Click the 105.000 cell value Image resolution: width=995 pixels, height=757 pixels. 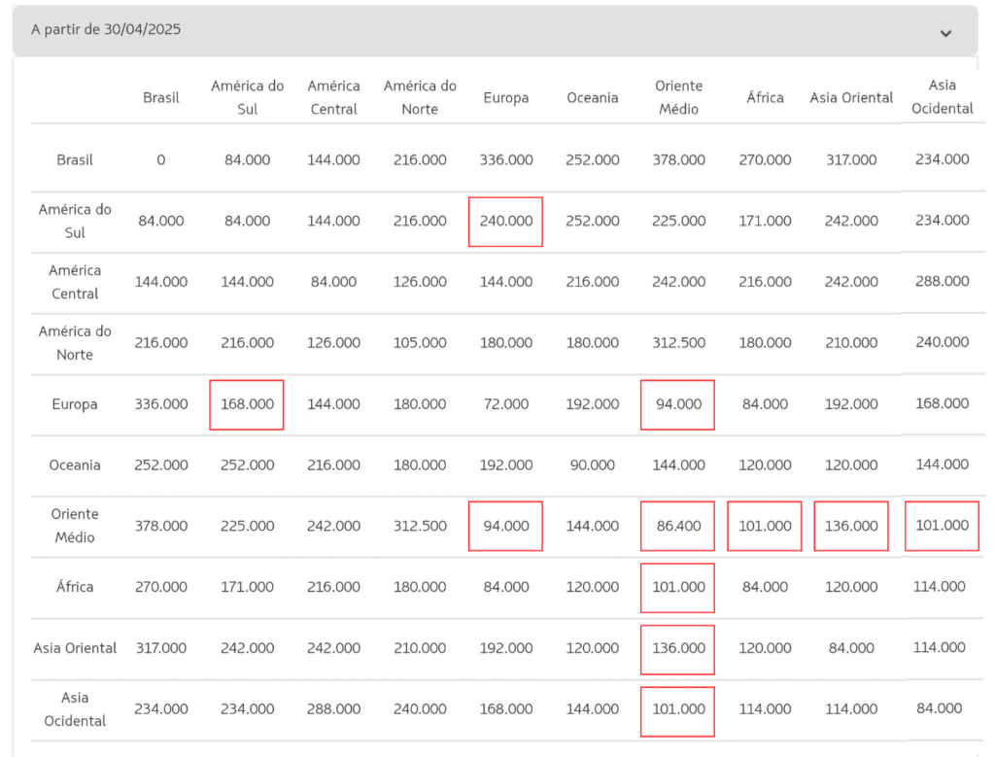(x=420, y=343)
